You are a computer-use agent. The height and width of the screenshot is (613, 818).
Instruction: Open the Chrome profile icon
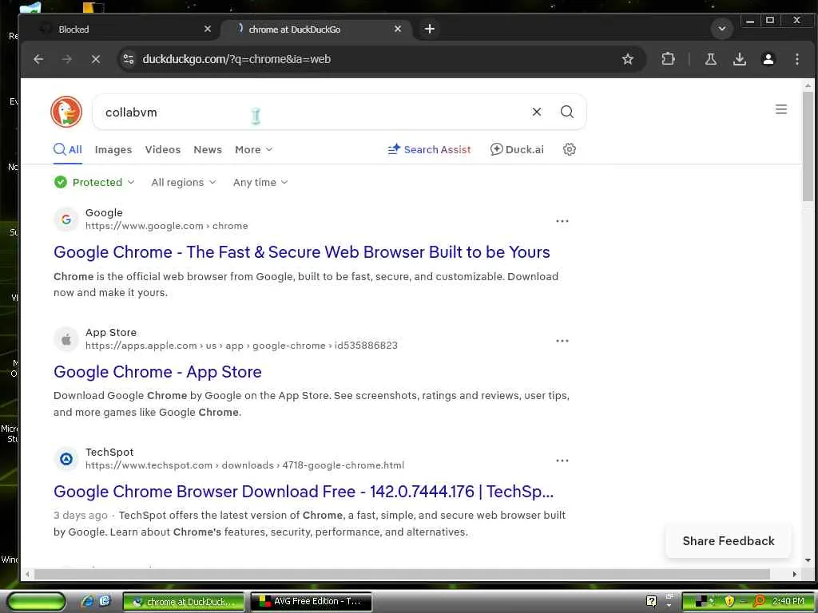(768, 59)
